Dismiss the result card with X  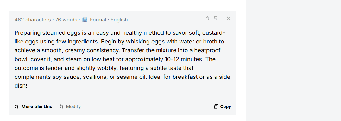tap(228, 18)
